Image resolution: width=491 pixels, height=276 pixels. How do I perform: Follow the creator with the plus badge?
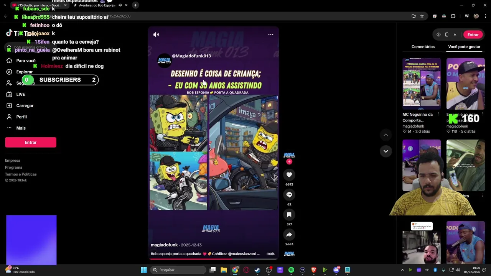[289, 162]
